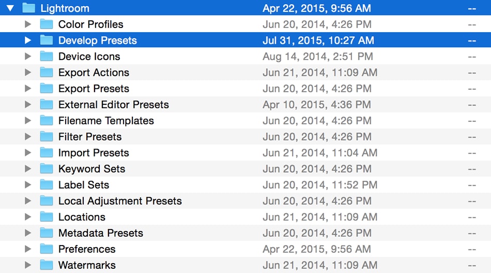Expand the Label Sets folder triangle

(x=28, y=185)
